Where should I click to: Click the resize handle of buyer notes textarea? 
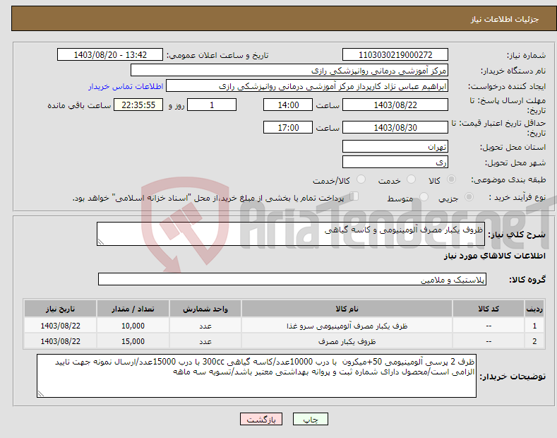[x=41, y=393]
